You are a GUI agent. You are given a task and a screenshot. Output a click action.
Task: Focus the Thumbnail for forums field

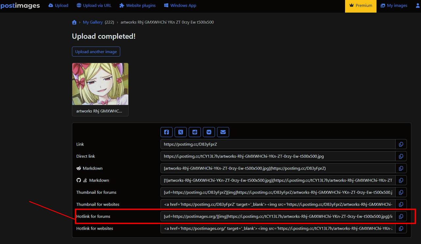[278, 192]
